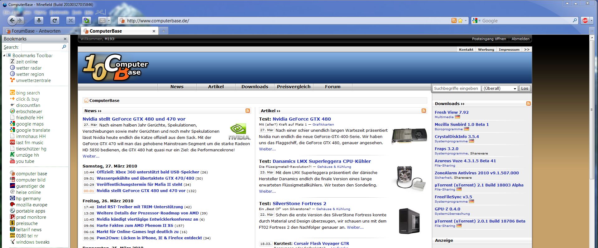
Task: Click the News section RSS icon
Action: [248, 111]
